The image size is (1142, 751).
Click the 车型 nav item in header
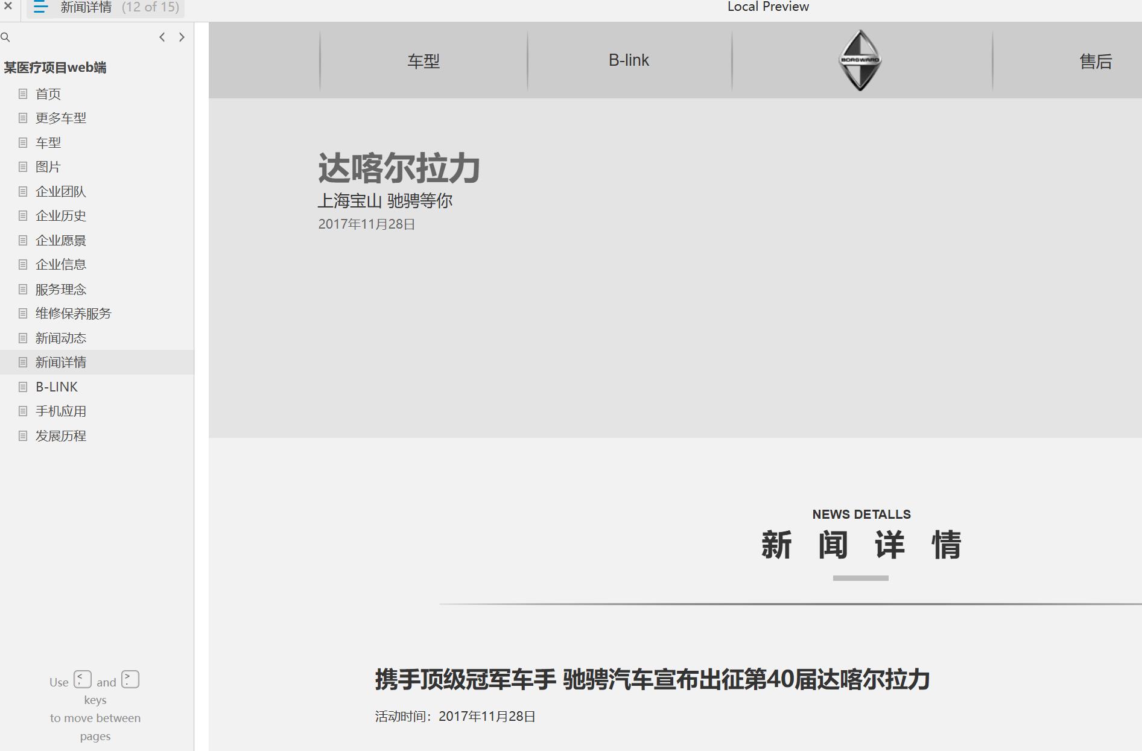click(x=423, y=61)
